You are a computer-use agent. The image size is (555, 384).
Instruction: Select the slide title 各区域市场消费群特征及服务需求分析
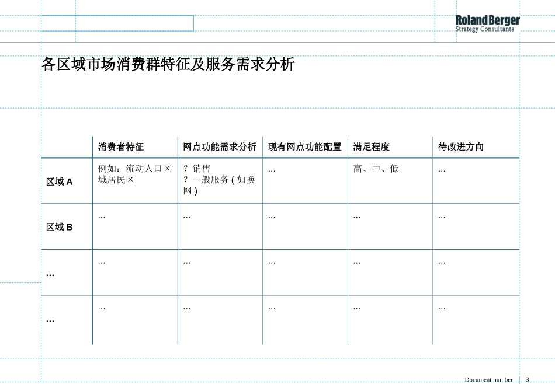click(168, 64)
